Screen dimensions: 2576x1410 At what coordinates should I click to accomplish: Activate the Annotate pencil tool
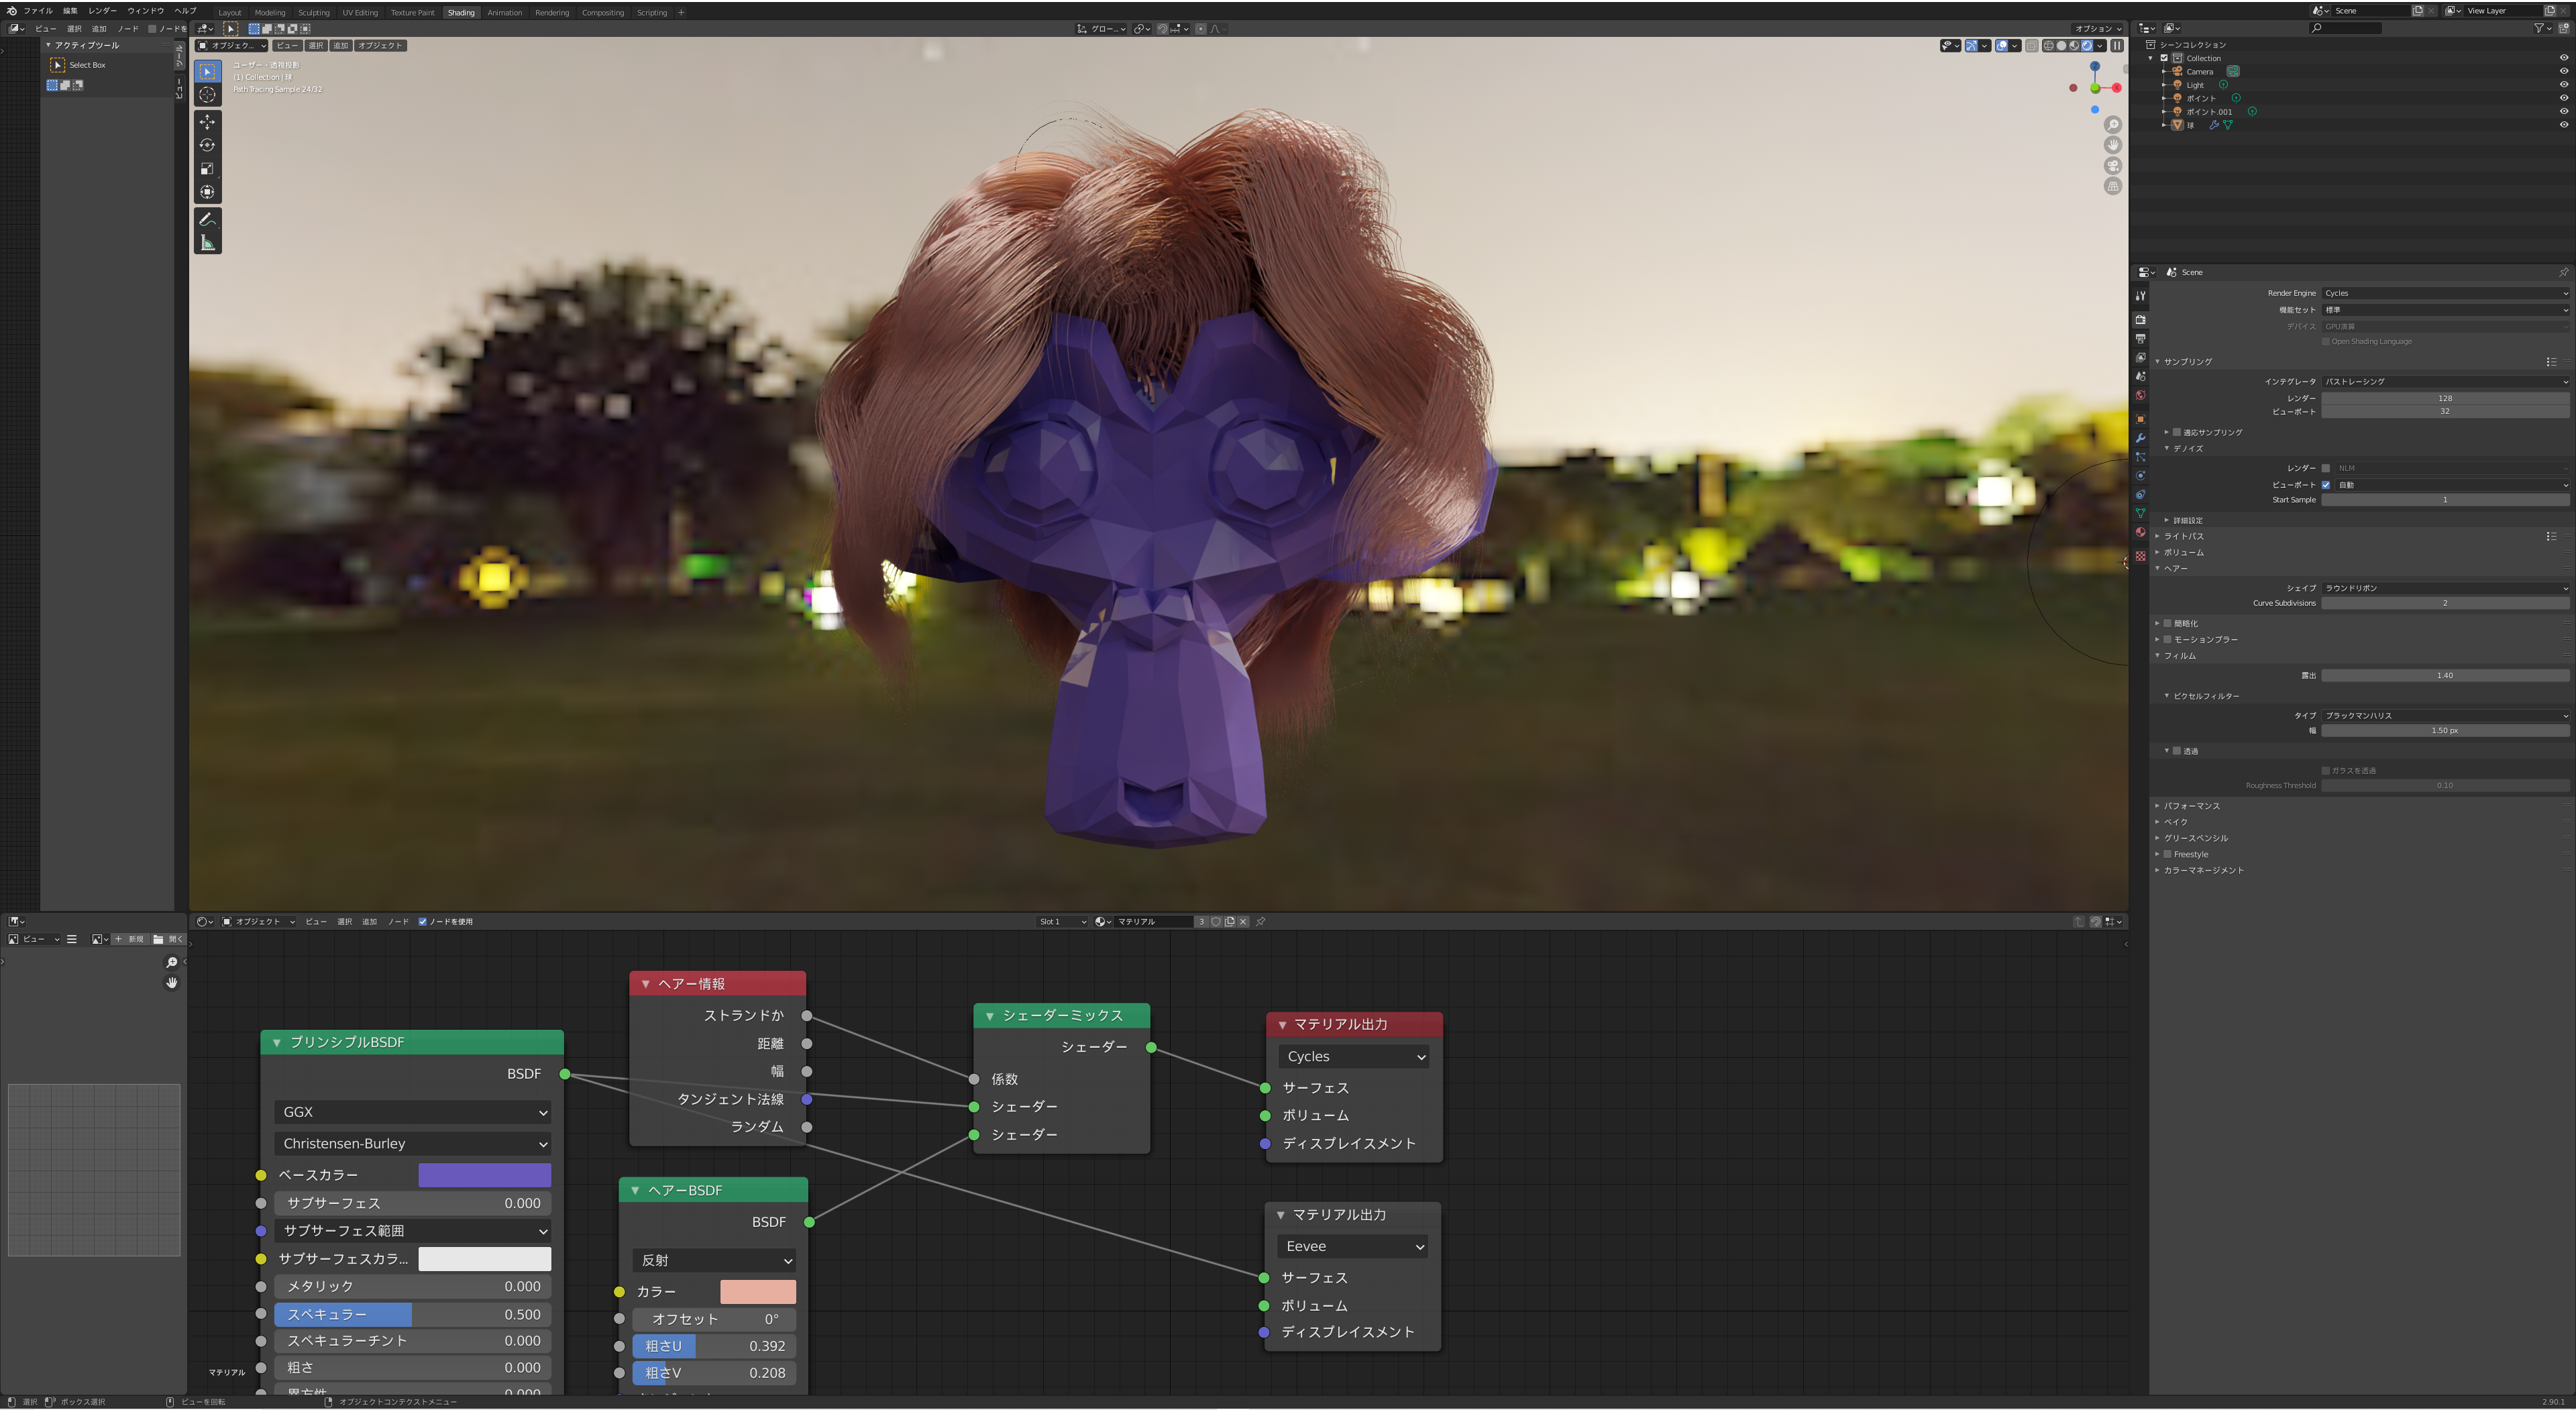point(207,220)
